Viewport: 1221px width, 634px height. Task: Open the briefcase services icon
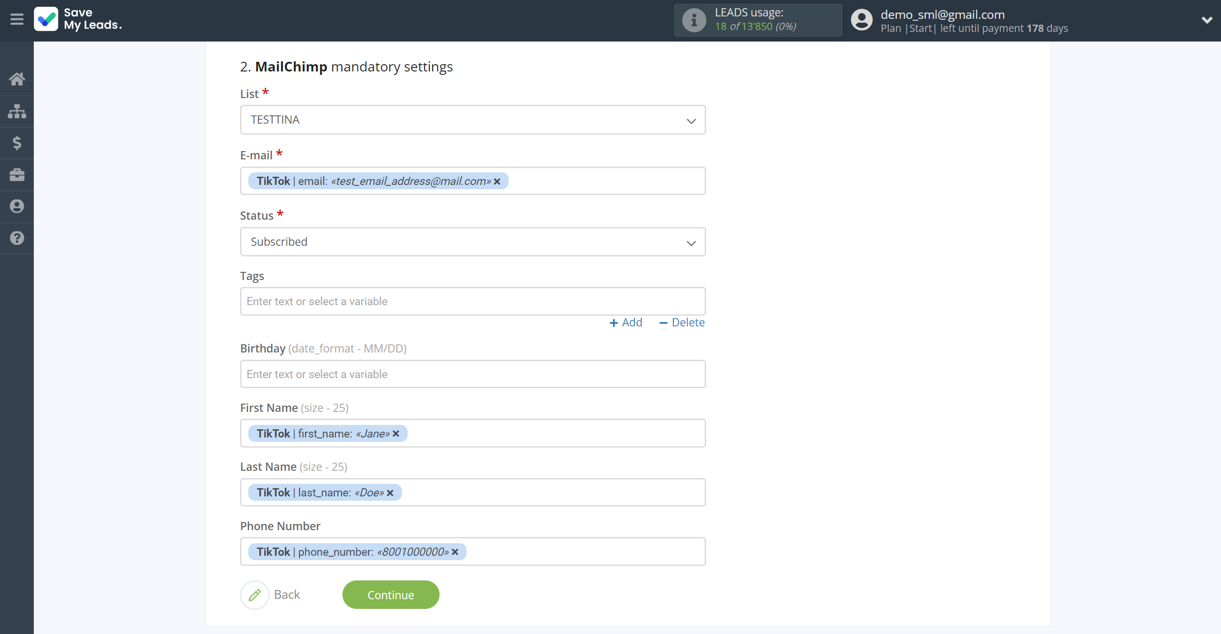coord(17,175)
